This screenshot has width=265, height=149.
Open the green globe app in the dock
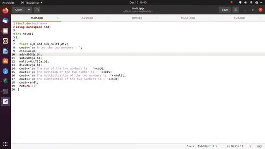(x=5, y=81)
